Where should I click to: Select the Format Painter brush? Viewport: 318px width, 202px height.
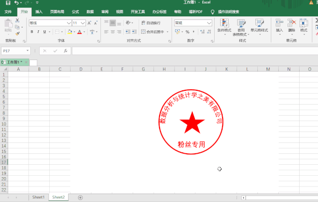click(17, 34)
